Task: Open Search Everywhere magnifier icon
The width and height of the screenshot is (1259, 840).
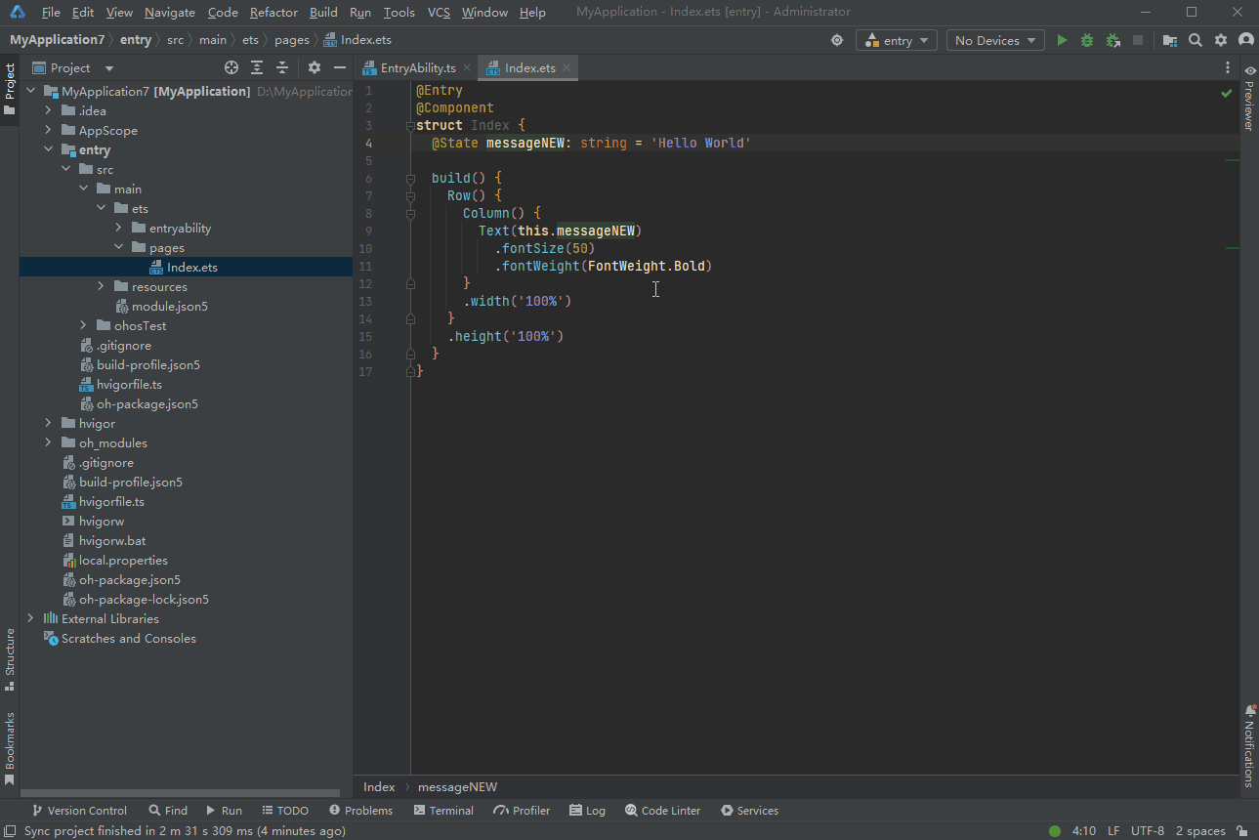Action: [x=1196, y=40]
